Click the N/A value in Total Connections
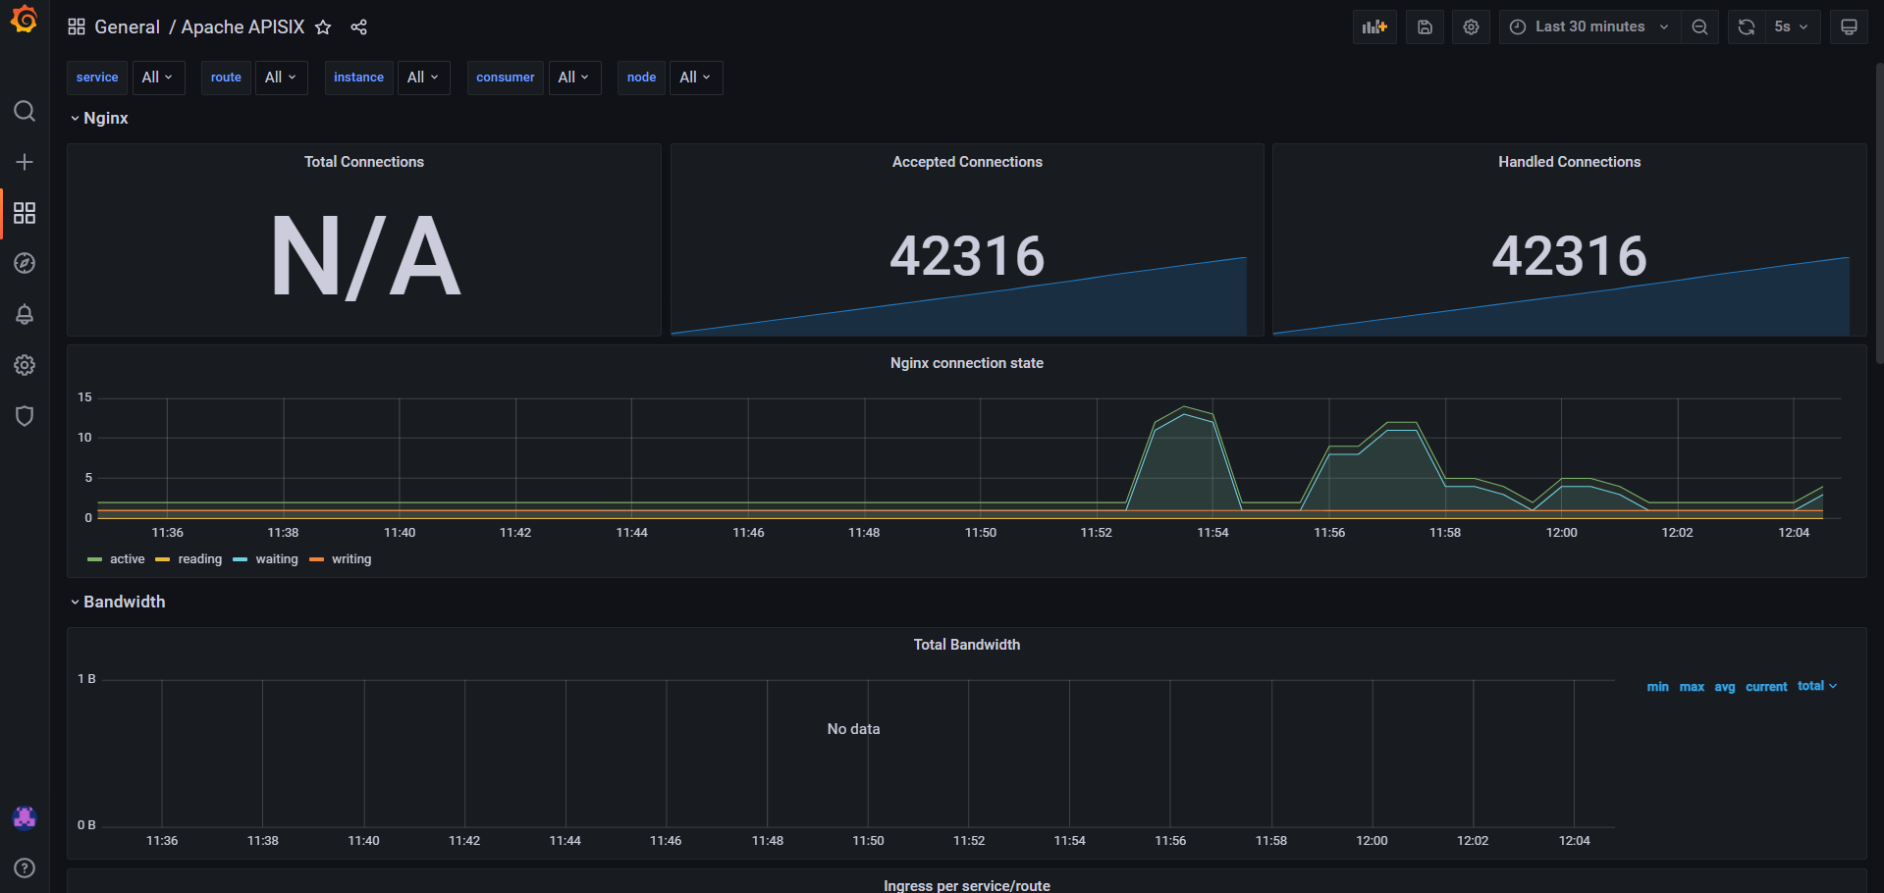This screenshot has height=893, width=1884. 365,257
